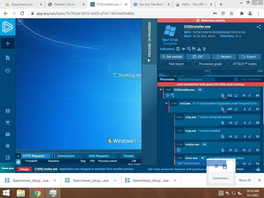Image resolution: width=264 pixels, height=198 pixels.
Task: Select the HTTP Requests tab
Action: click(38, 156)
